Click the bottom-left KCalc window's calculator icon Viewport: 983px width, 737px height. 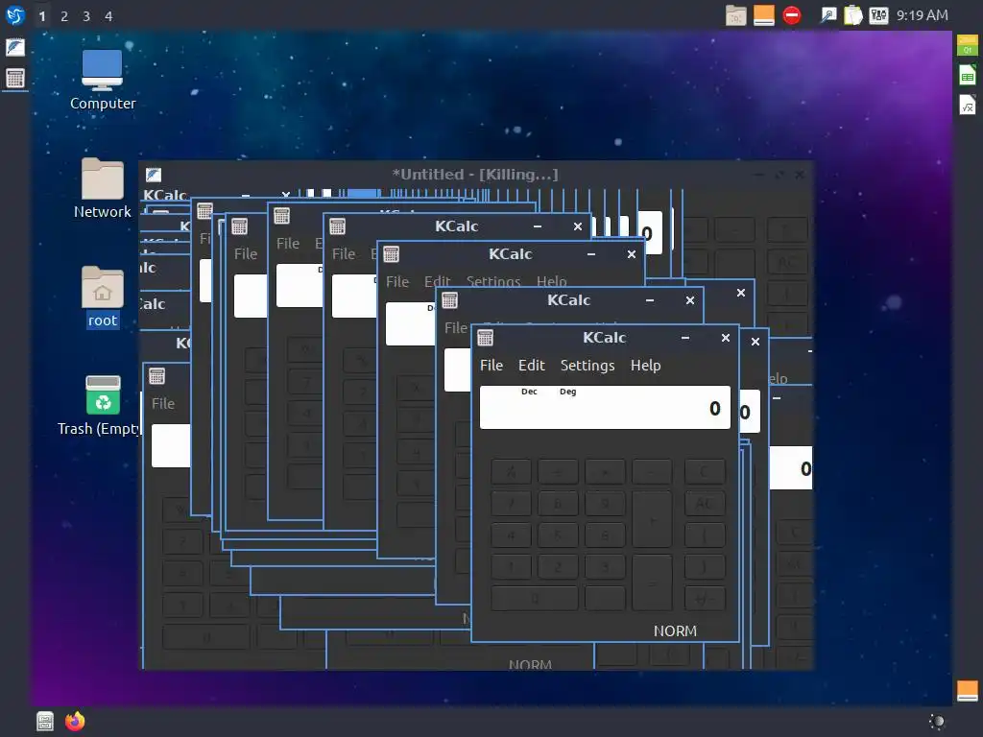click(156, 376)
